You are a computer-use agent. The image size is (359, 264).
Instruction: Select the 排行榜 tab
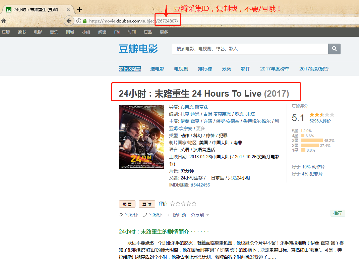[x=205, y=69]
